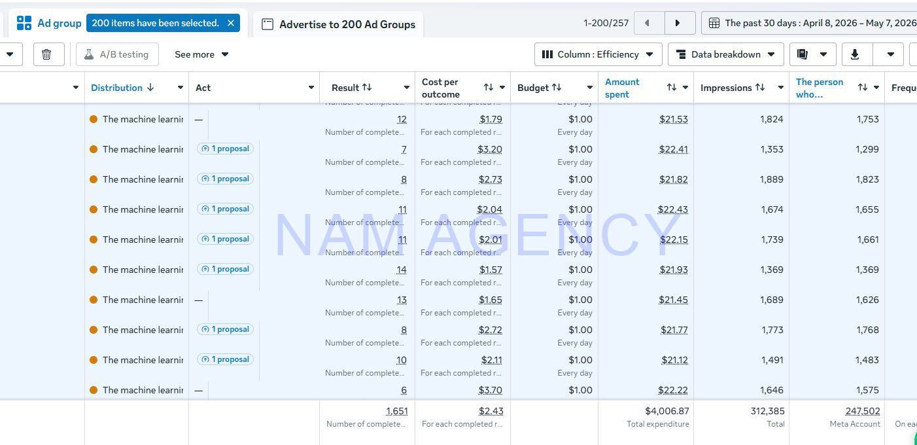This screenshot has height=445, width=917.
Task: Open Data breakdown dropdown
Action: tap(725, 54)
